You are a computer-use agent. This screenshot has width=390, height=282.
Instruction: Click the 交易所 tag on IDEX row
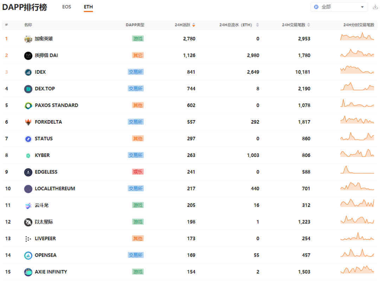click(x=136, y=72)
